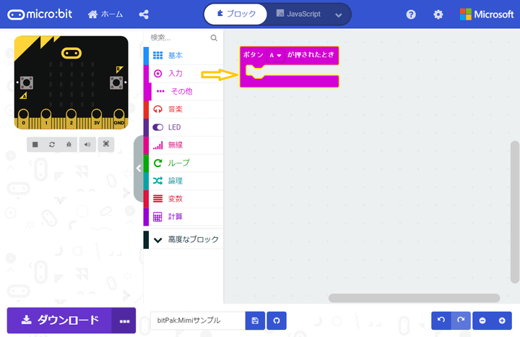
Task: Open the 計算 block category
Action: [x=183, y=217]
